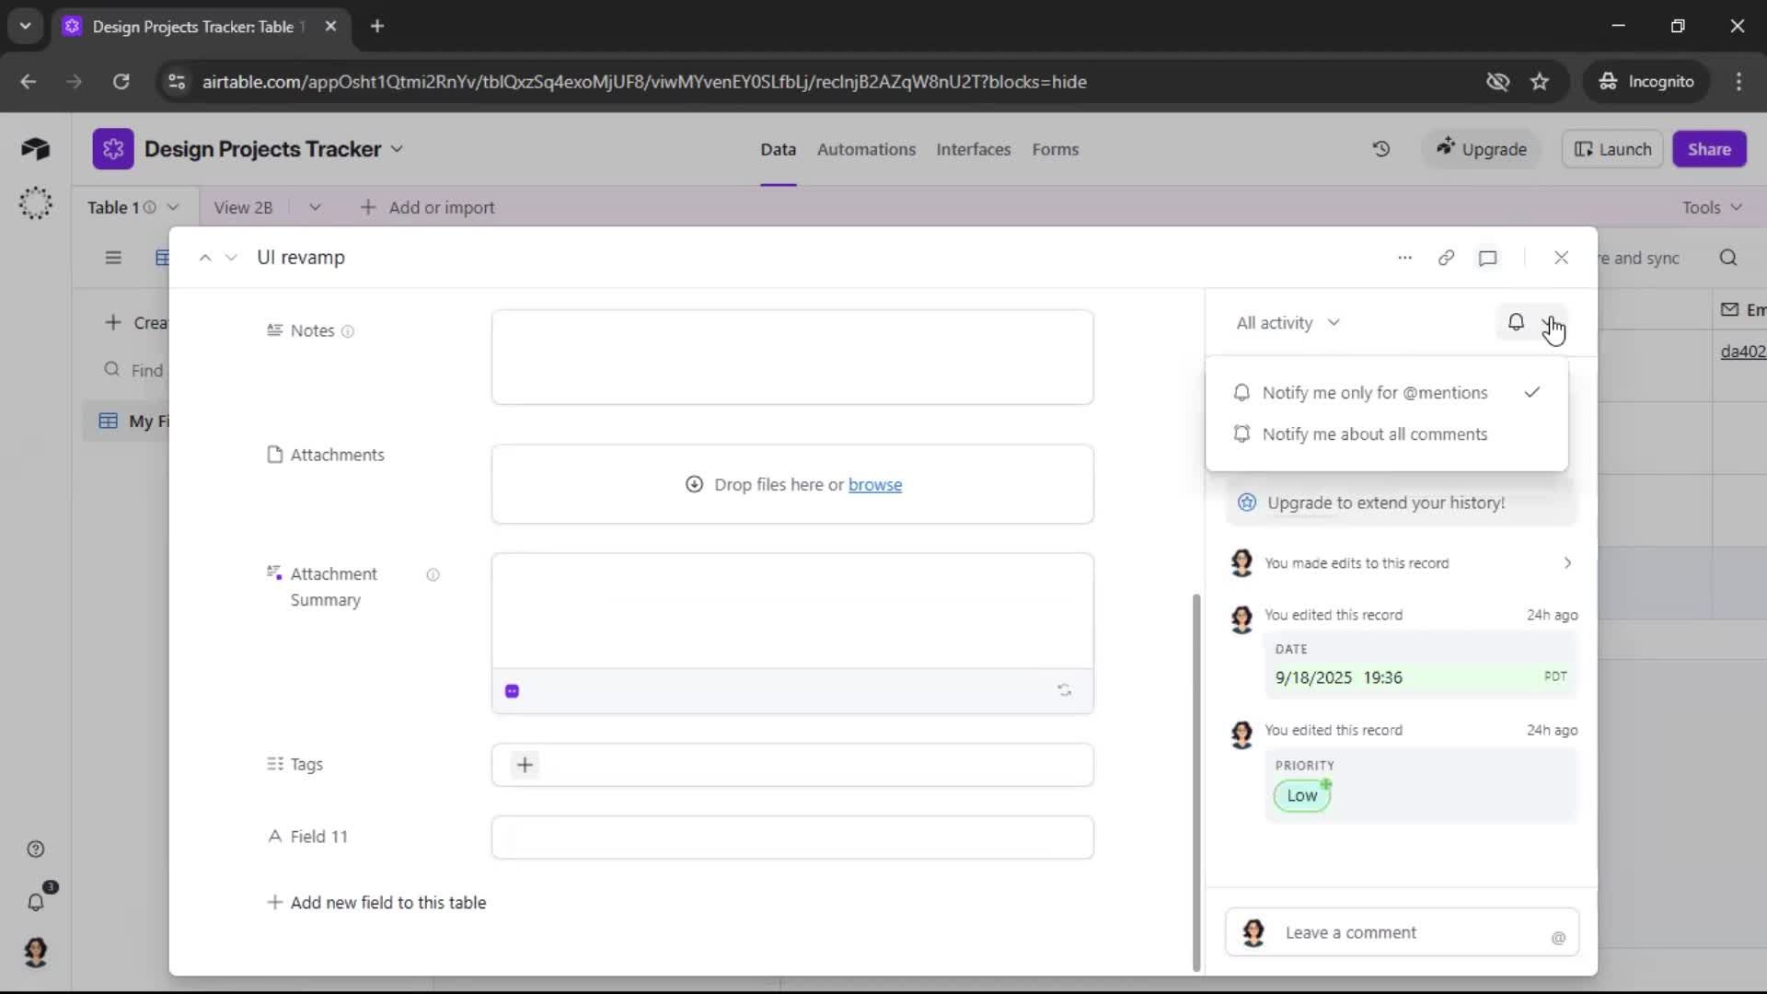Reload the browser page
This screenshot has width=1767, height=994.
[121, 82]
